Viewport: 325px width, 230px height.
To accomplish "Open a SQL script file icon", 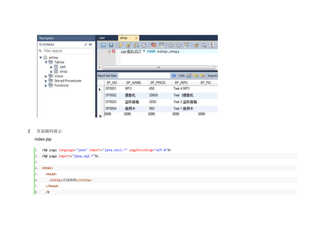I will (103, 45).
